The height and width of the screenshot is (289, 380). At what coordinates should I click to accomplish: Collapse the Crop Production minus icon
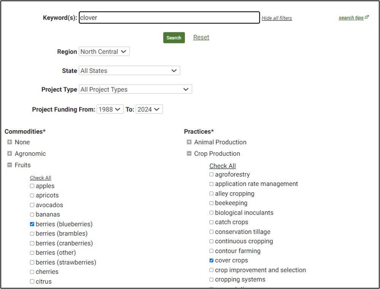189,153
